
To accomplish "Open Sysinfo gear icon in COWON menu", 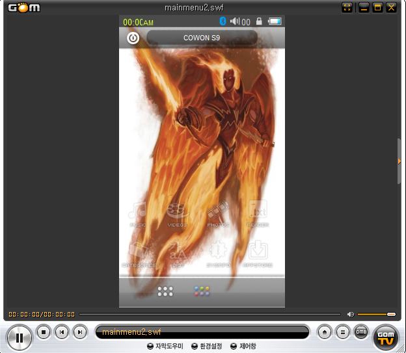I will click(218, 254).
